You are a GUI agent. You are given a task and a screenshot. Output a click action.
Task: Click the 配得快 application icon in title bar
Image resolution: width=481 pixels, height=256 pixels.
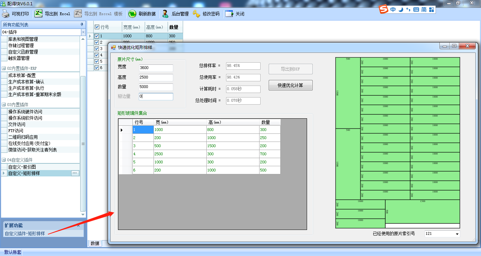(3, 3)
